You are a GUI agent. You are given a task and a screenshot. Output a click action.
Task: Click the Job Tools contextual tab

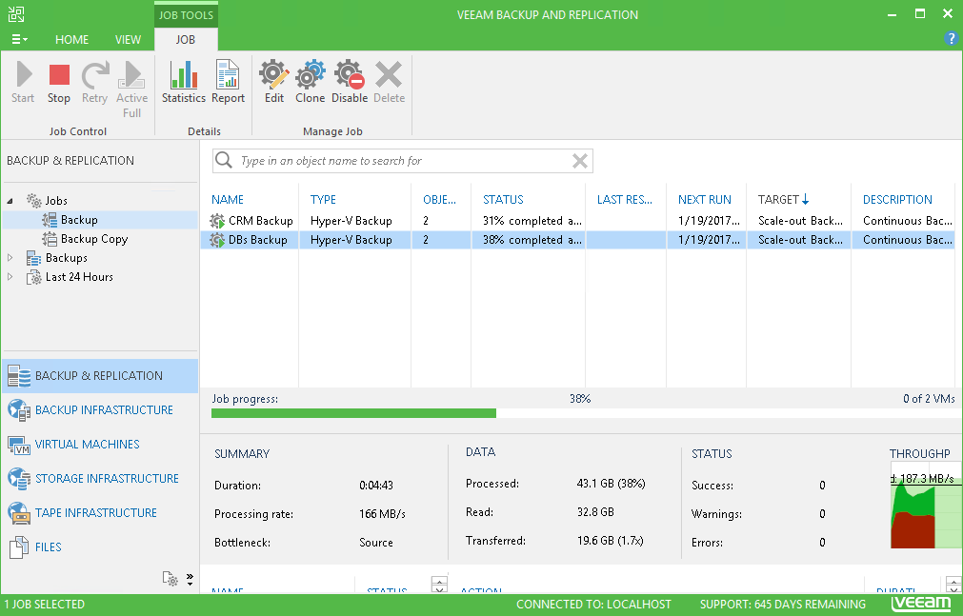tap(186, 14)
